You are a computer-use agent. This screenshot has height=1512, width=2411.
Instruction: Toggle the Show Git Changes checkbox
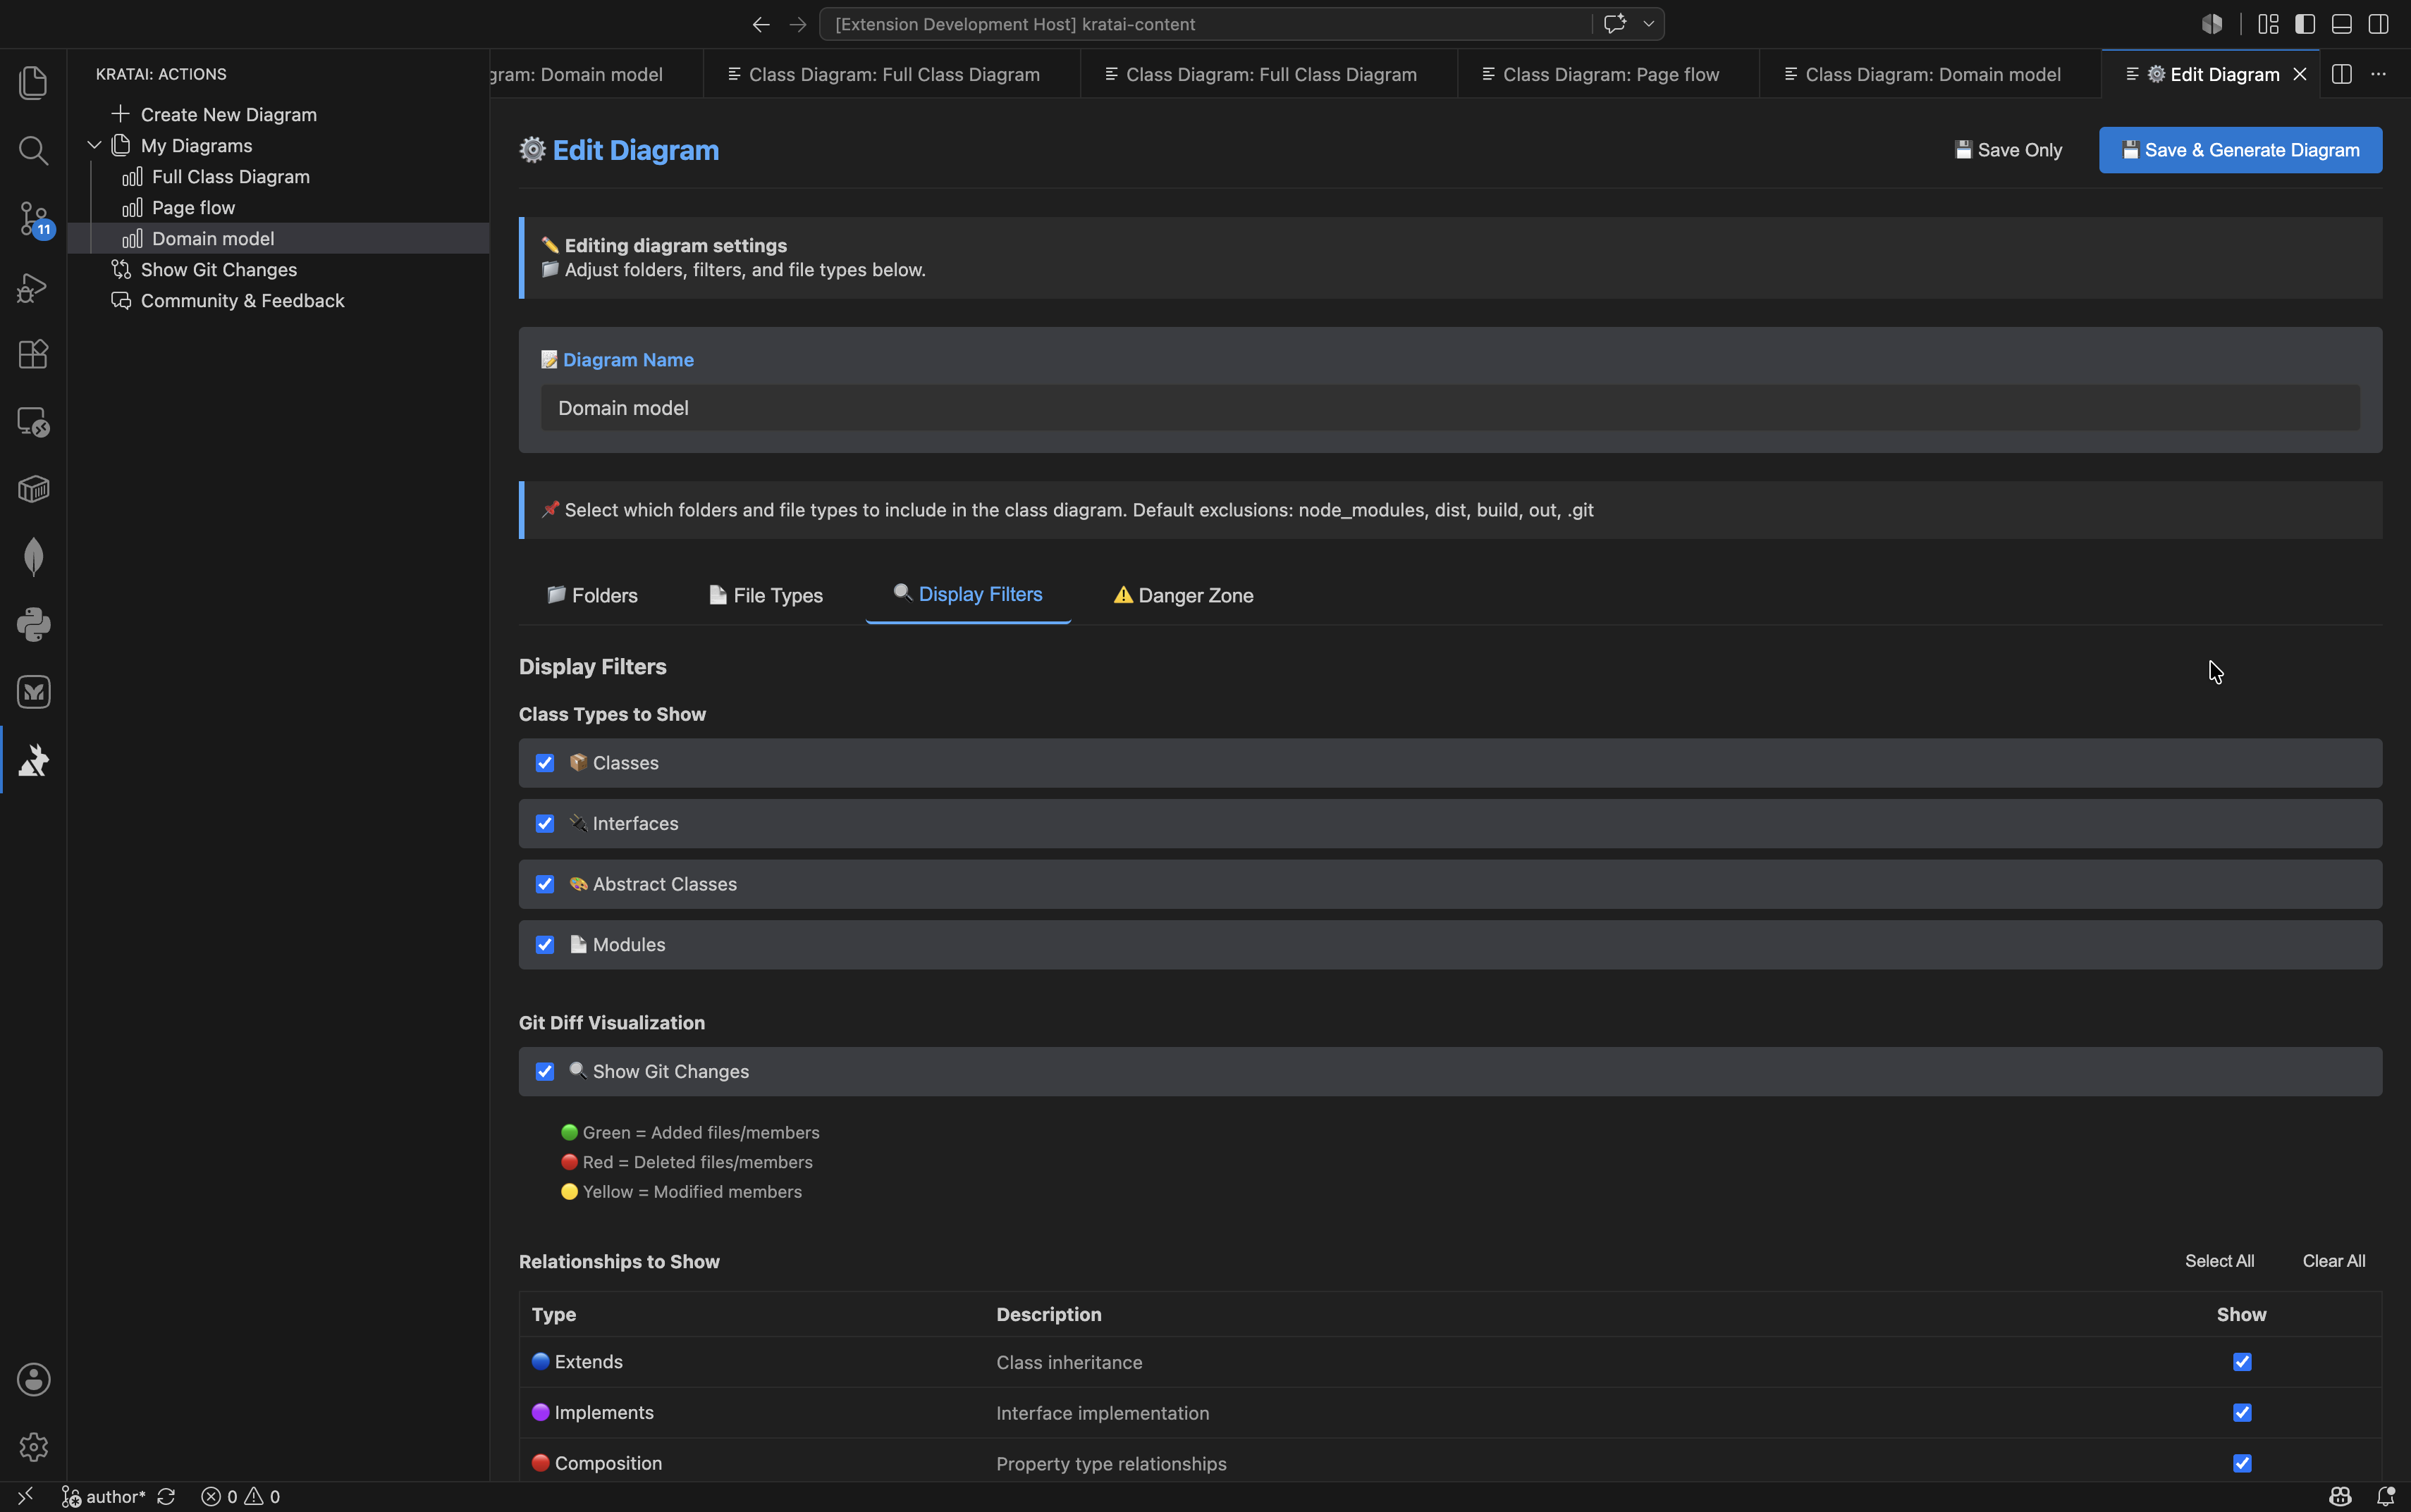click(544, 1071)
